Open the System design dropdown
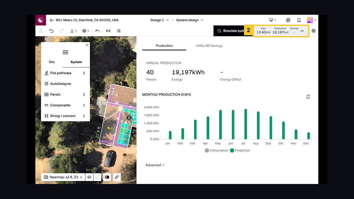This screenshot has height=199, width=354. click(x=190, y=20)
